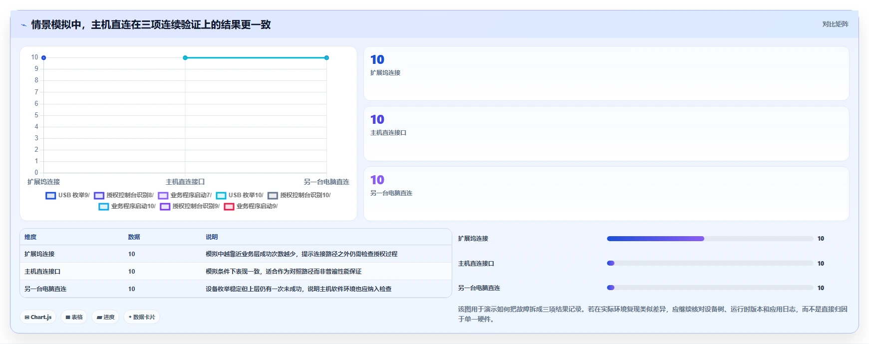Click the value 10 in the 扩展坞连接 table row
Image resolution: width=869 pixels, height=344 pixels.
[x=132, y=254]
